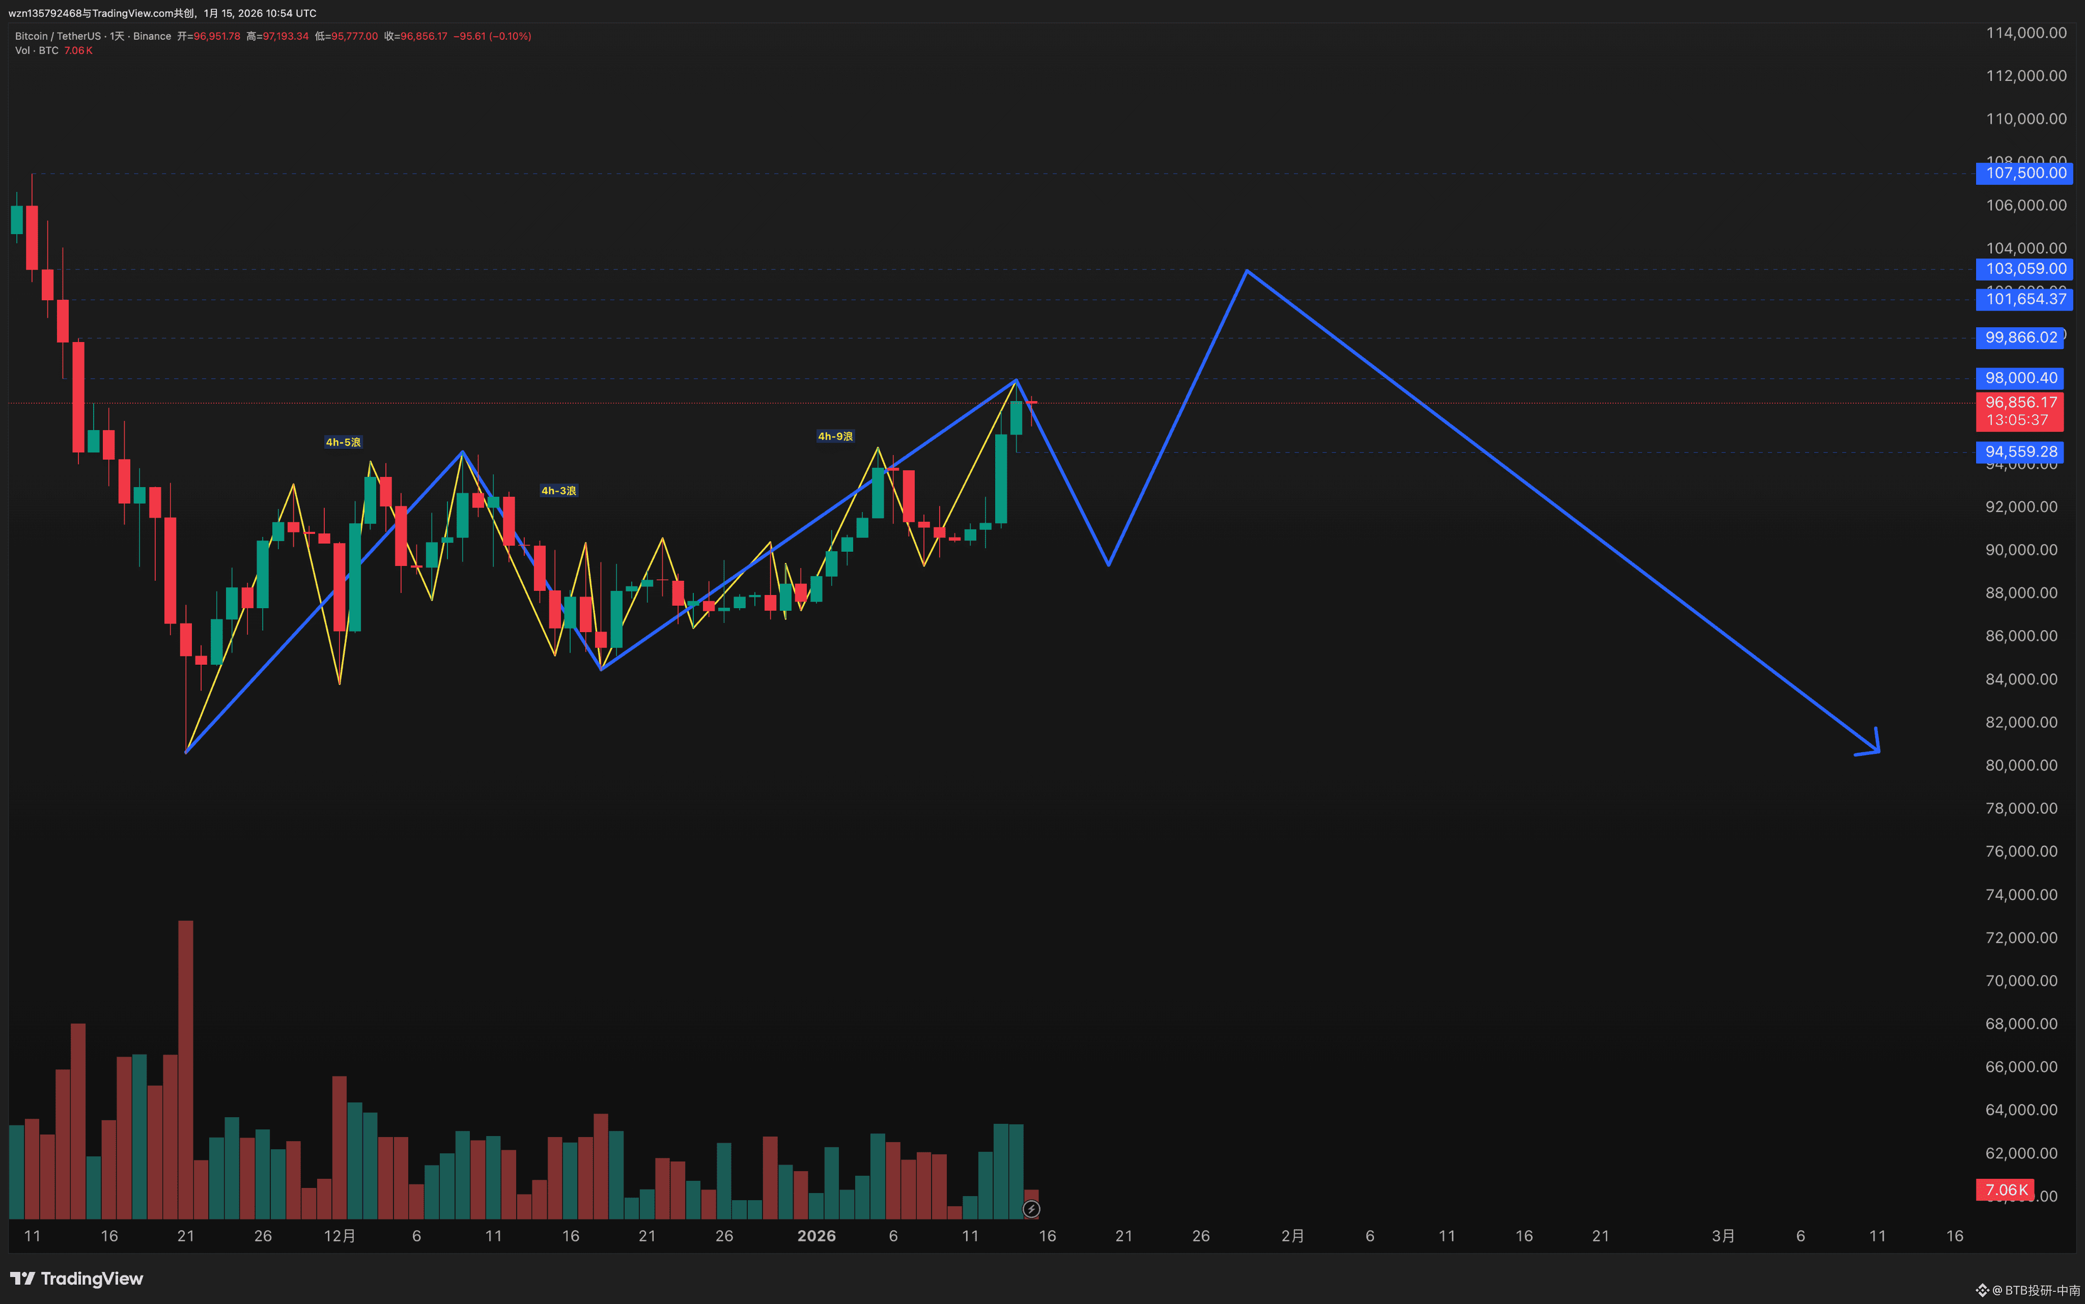Click the 103,059.00 price level label
The image size is (2085, 1304).
tap(2024, 269)
